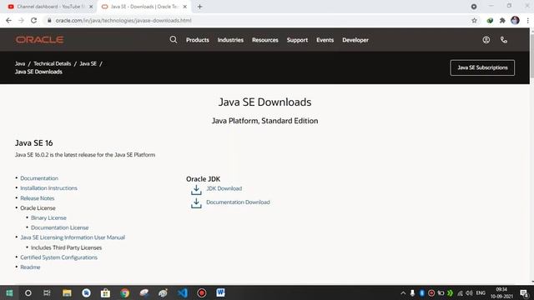Click the taskbar clock and date
The width and height of the screenshot is (534, 300).
coord(501,292)
